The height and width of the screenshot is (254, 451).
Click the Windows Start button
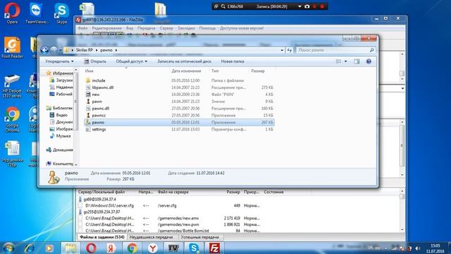pyautogui.click(x=8, y=248)
